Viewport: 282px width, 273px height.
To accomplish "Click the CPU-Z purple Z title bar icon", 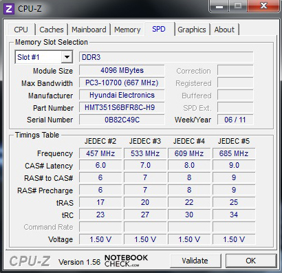I will pyautogui.click(x=9, y=9).
